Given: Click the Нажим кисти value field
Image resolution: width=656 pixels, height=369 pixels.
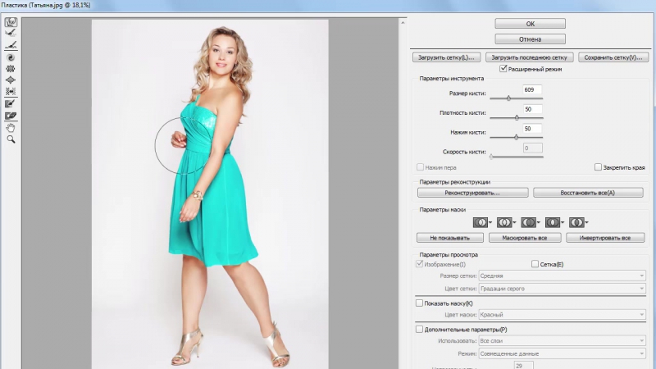Looking at the screenshot, I should (532, 129).
